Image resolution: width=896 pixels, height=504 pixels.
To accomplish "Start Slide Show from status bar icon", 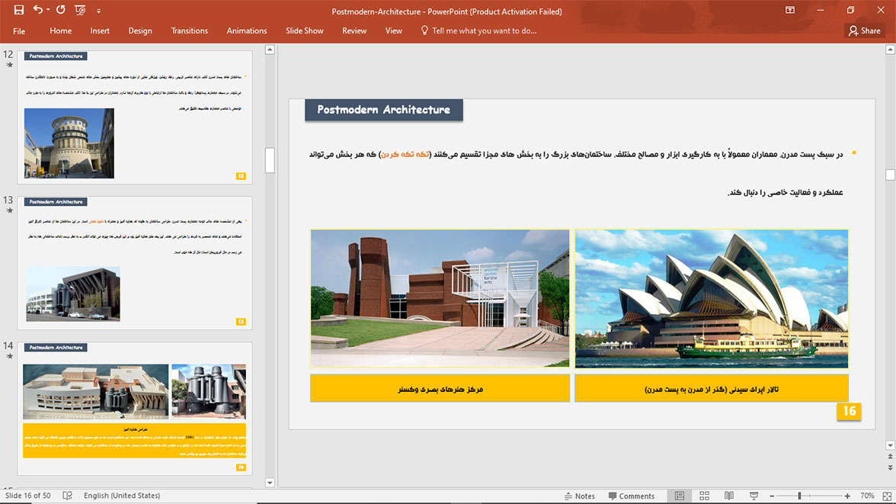I will (x=754, y=496).
